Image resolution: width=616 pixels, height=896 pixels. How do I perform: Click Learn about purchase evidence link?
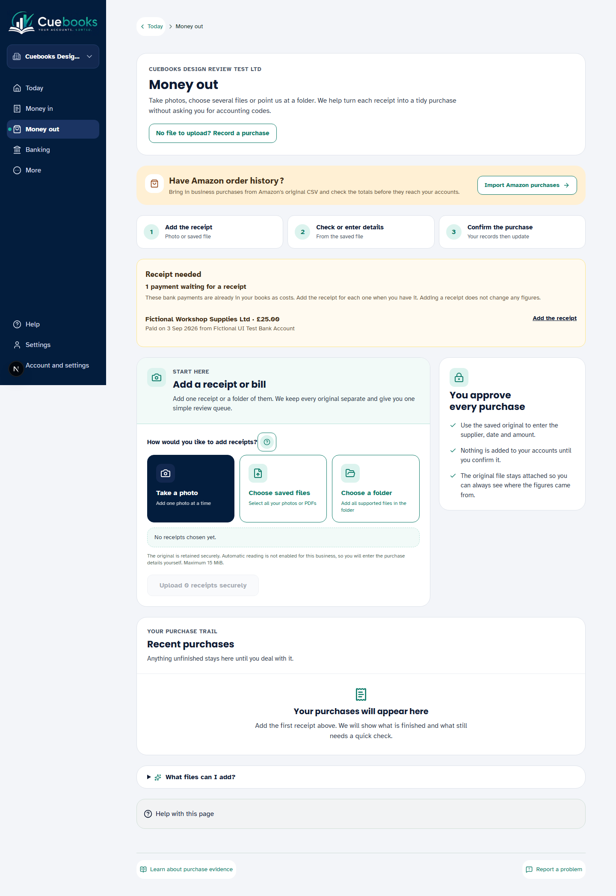(187, 869)
